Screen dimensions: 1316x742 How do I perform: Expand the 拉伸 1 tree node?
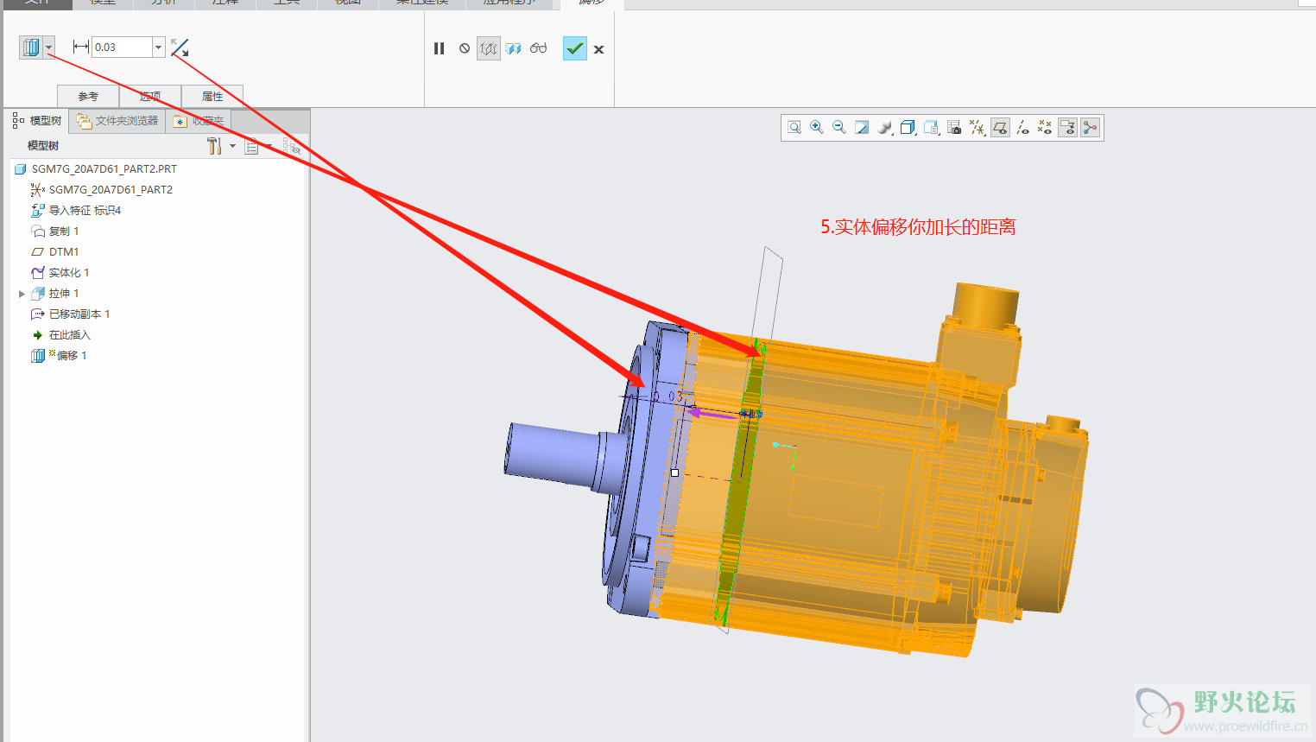pyautogui.click(x=22, y=294)
